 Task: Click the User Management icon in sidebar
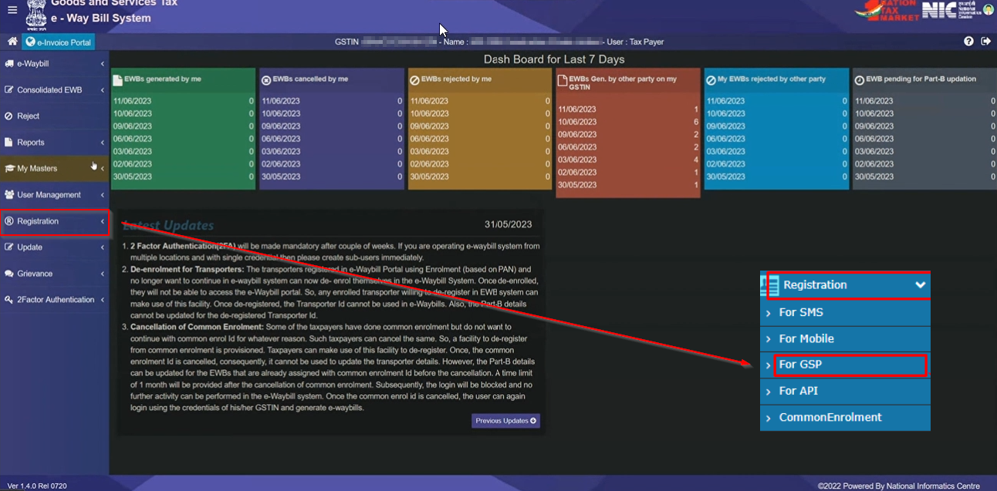10,195
